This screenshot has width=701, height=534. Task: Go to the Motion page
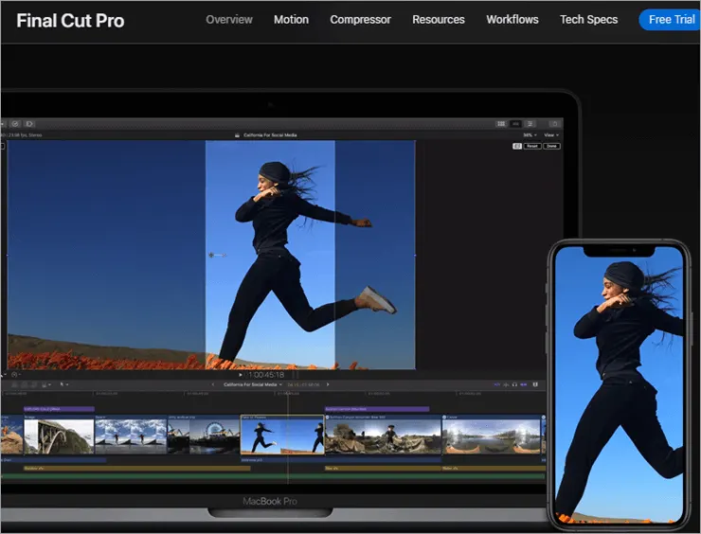point(291,20)
